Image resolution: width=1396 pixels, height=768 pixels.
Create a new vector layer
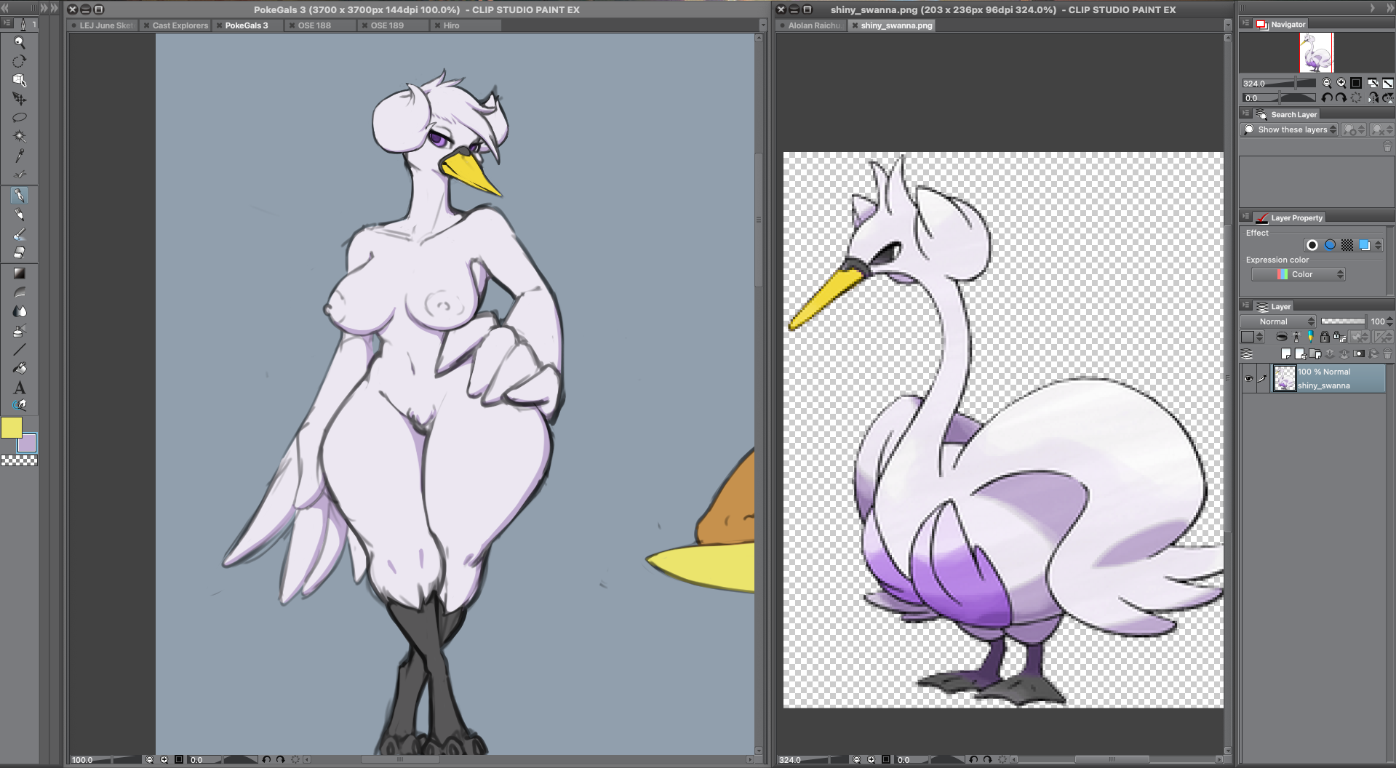click(x=1300, y=354)
